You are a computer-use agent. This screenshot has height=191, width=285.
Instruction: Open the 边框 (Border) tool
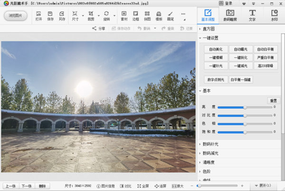tap(135, 15)
